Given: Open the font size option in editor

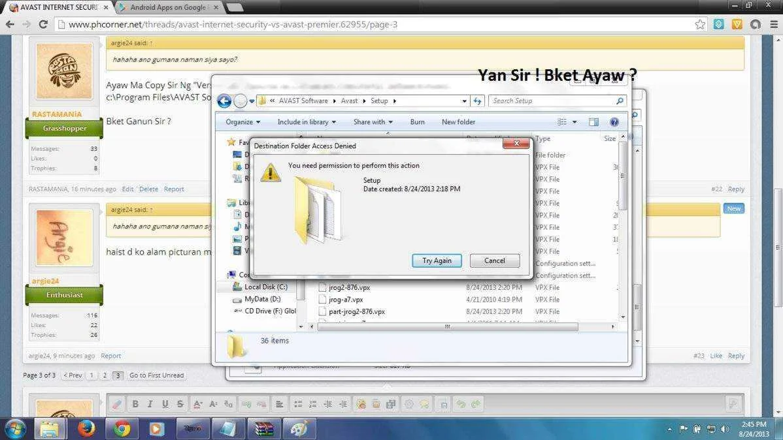Looking at the screenshot, I should point(213,404).
